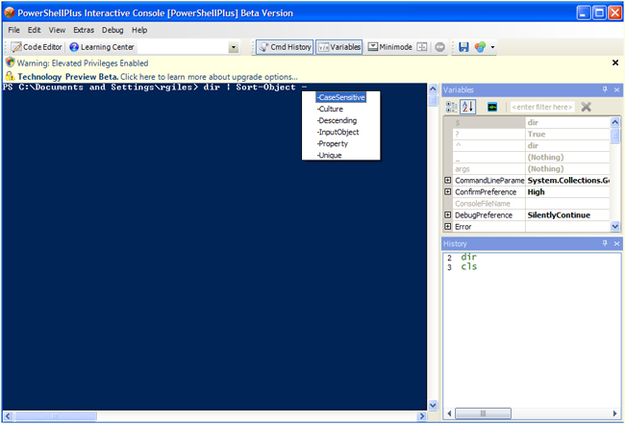Click the shield icon next to elevated privileges warning
The image size is (625, 424).
pyautogui.click(x=10, y=62)
